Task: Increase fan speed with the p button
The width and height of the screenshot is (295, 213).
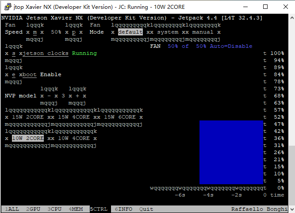Action: click(74, 32)
